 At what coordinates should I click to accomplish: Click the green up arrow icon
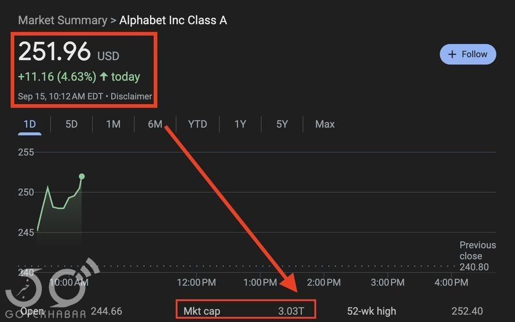point(104,76)
